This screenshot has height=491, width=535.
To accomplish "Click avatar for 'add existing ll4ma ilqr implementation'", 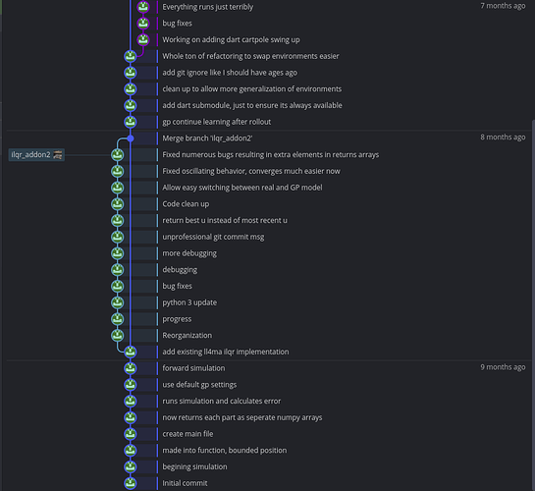I will 131,352.
